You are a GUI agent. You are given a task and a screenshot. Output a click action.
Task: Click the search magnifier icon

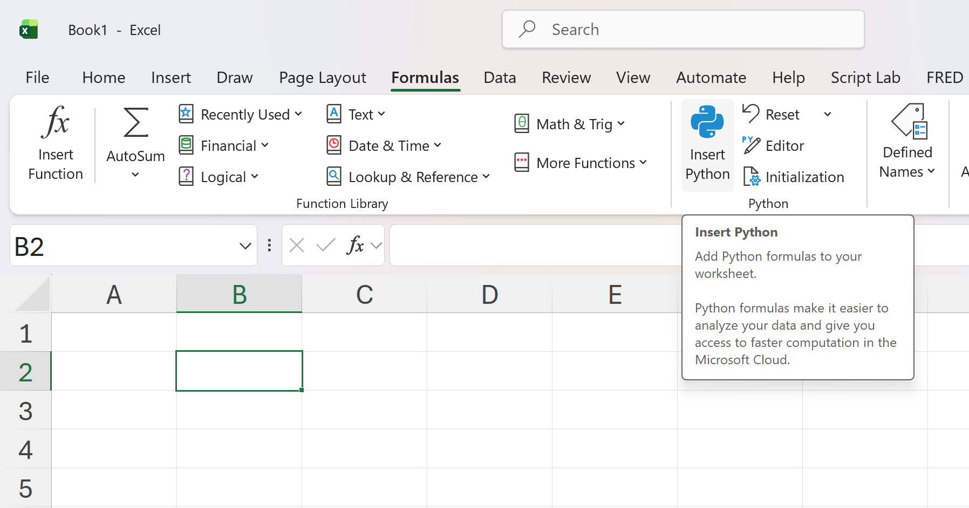coord(527,29)
